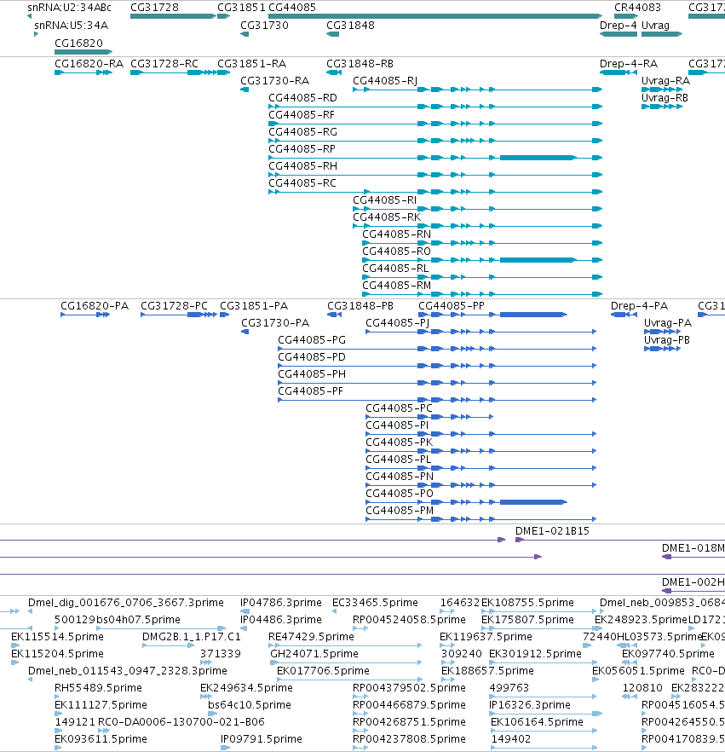Click transcript CG44085-RM
The width and height of the screenshot is (725, 752).
[482, 294]
